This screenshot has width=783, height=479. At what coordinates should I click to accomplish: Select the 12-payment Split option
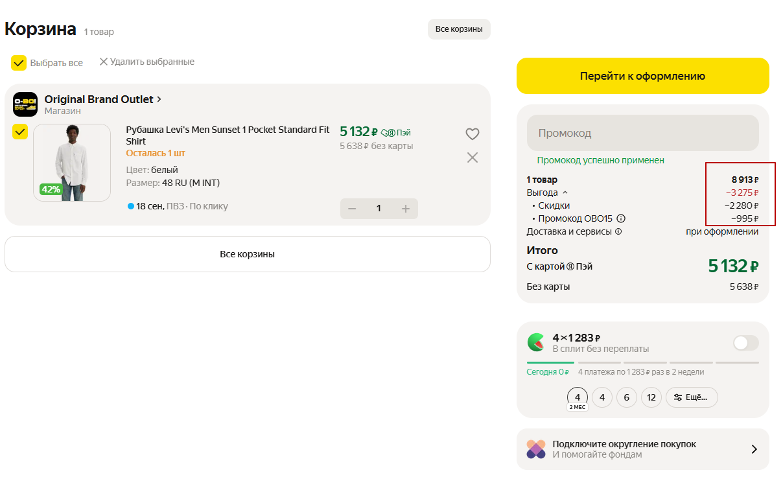pyautogui.click(x=651, y=397)
